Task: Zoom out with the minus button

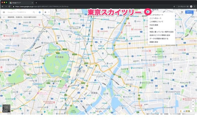Action: pyautogui.click(x=193, y=108)
